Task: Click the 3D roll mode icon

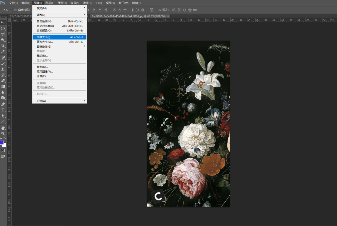Action: tap(179, 10)
